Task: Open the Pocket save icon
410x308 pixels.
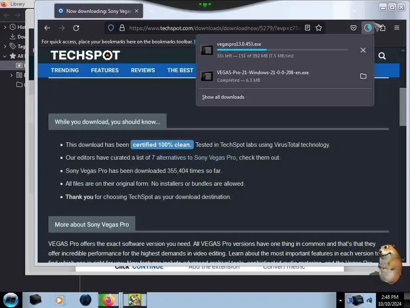Action: pyautogui.click(x=354, y=28)
